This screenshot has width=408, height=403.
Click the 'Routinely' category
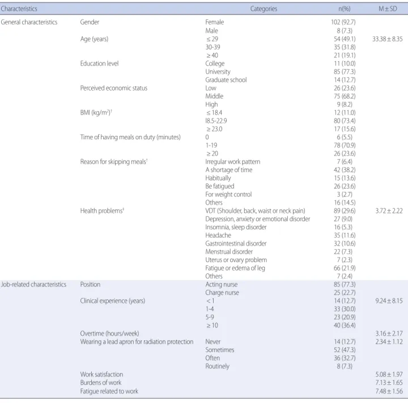coord(218,366)
